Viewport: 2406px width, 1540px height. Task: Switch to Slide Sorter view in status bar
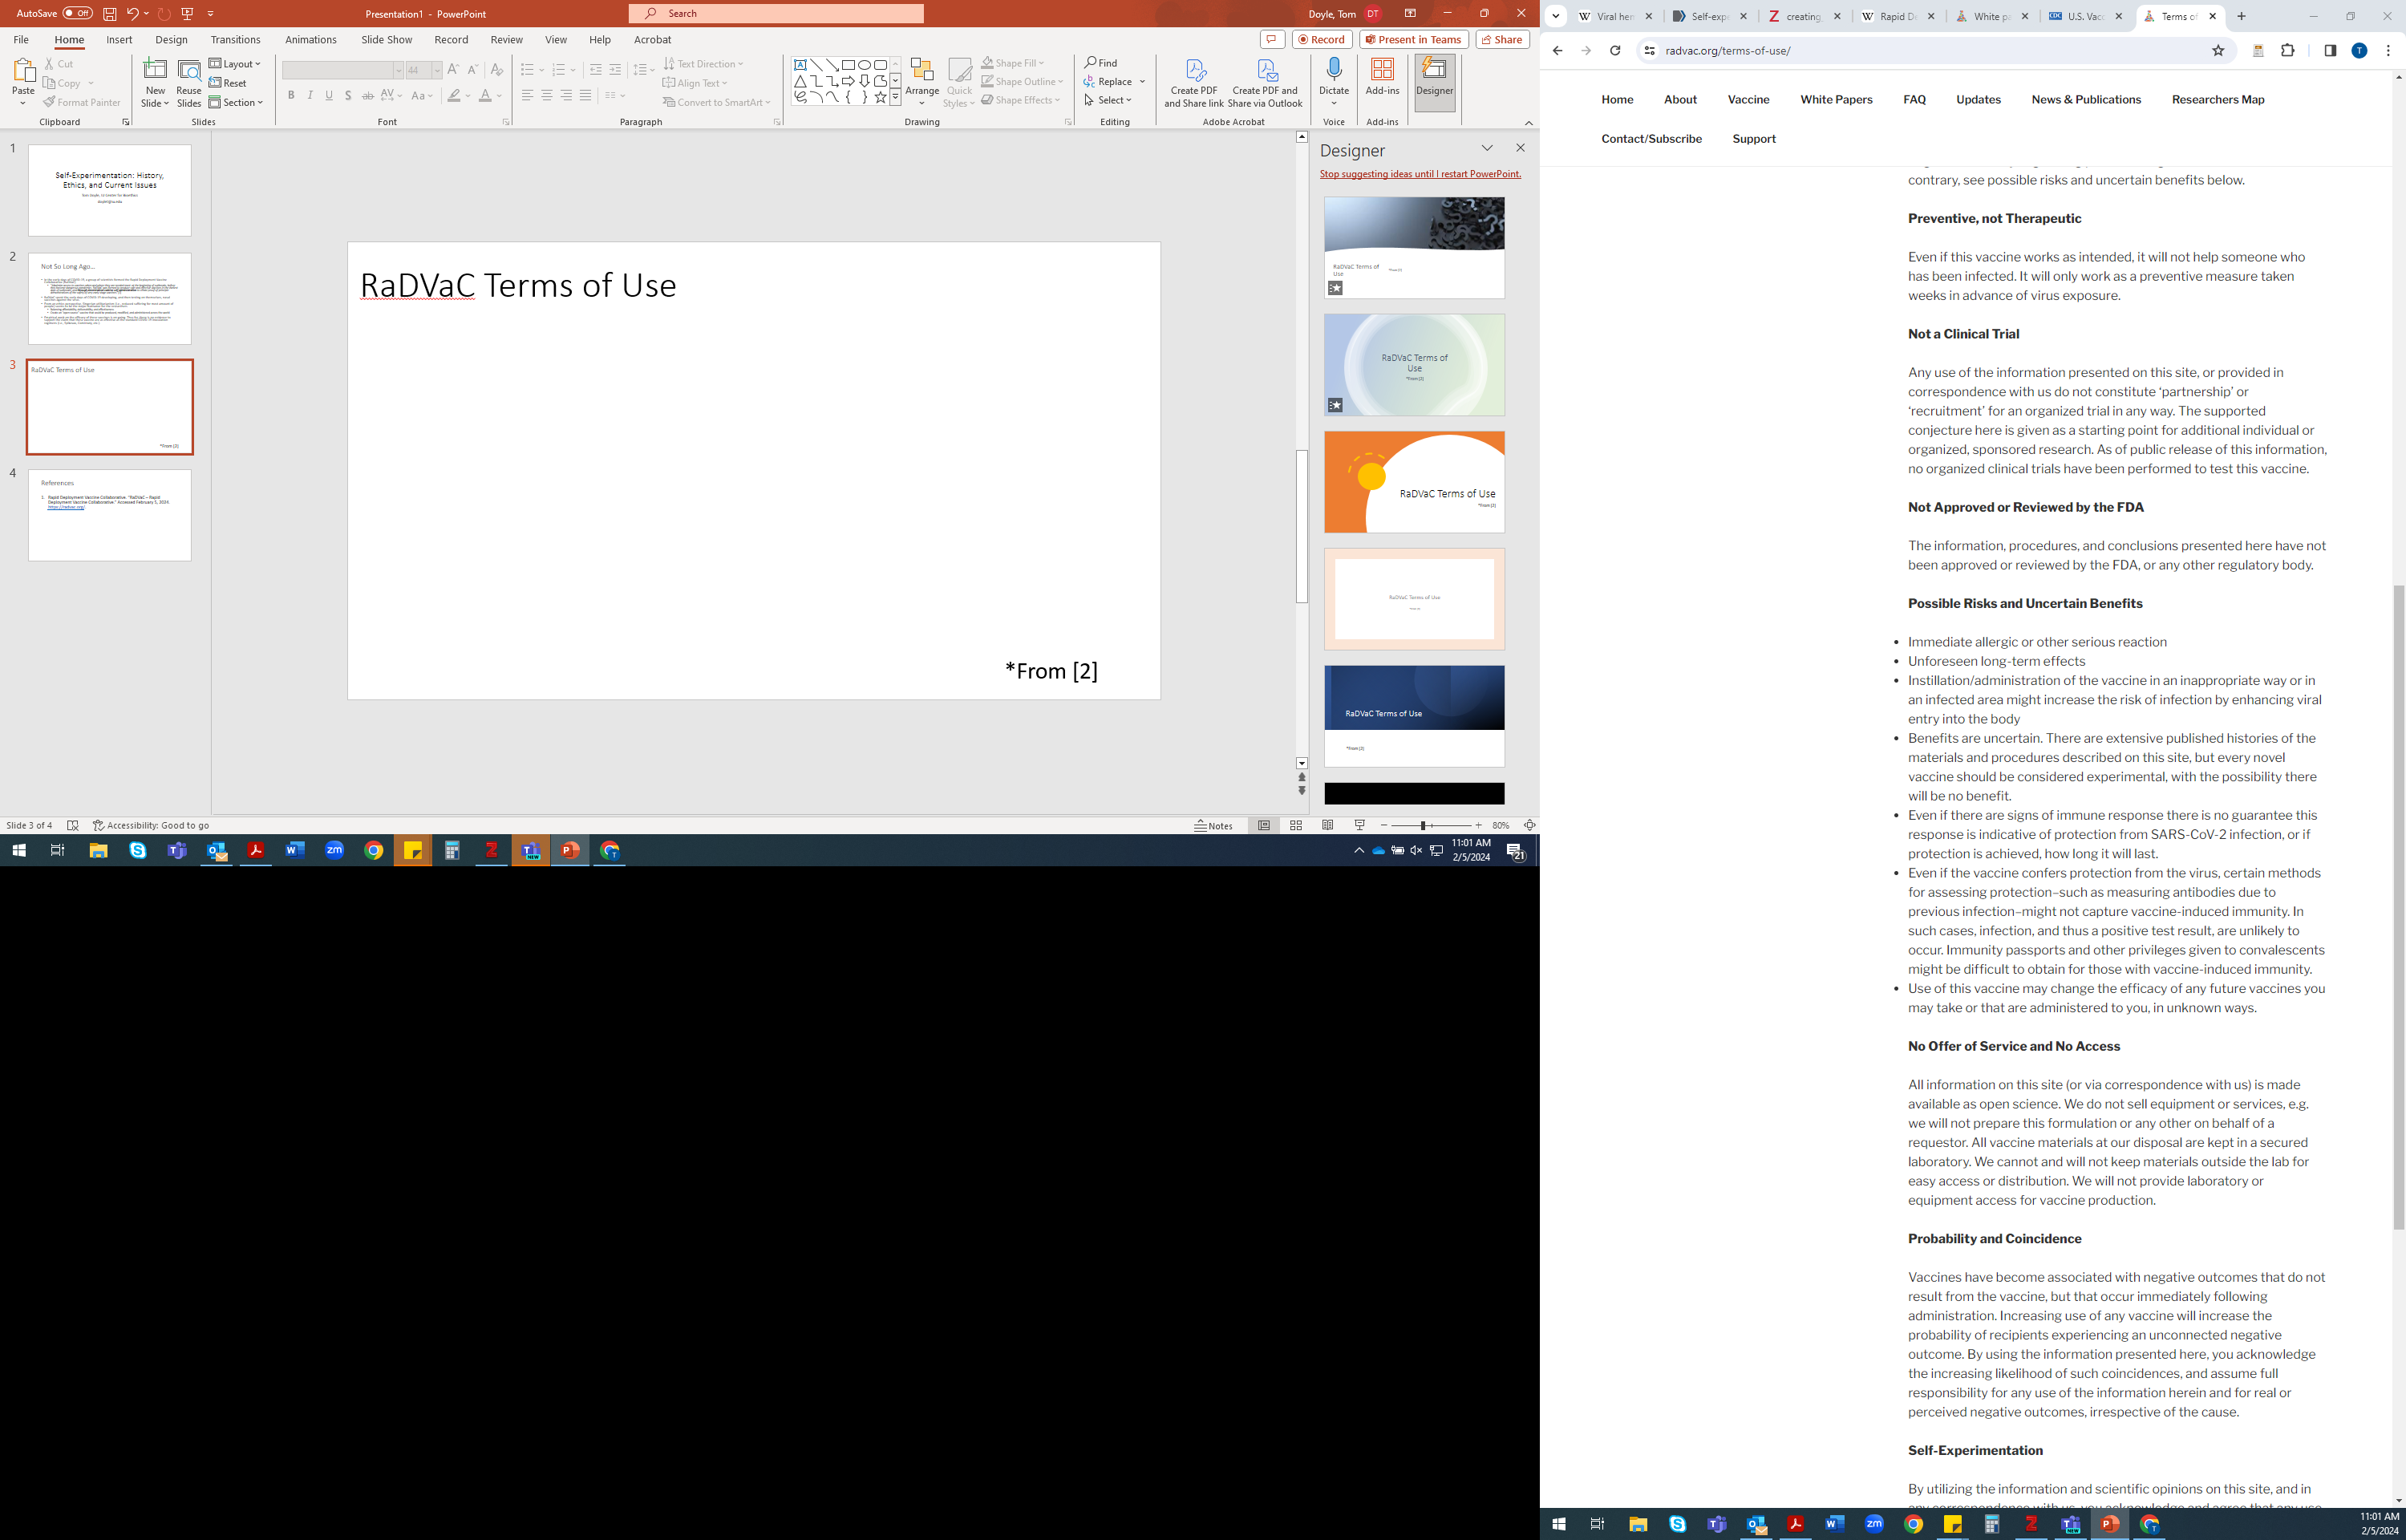click(x=1295, y=825)
